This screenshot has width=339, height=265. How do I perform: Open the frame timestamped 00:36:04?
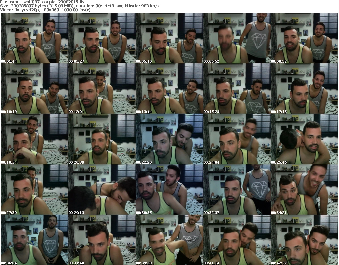[34, 240]
